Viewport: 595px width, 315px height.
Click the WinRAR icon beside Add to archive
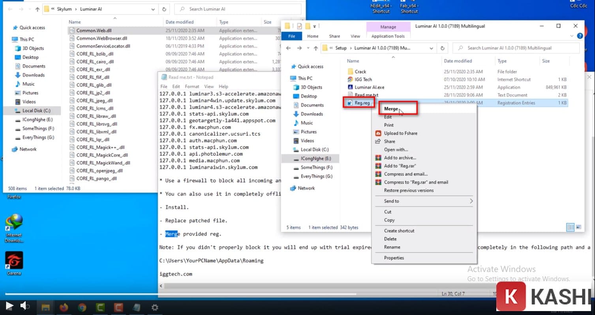[x=378, y=158]
